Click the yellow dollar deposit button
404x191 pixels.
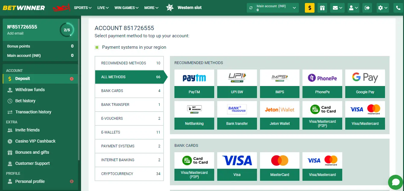point(310,8)
